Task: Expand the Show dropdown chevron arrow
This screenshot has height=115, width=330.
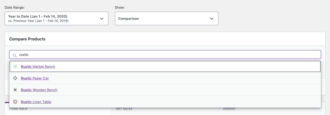Action: [x=212, y=19]
